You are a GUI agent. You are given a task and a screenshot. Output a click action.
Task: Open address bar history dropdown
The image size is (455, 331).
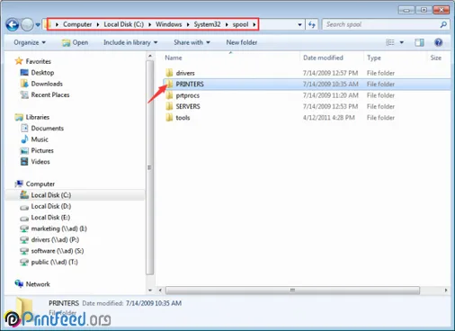tap(299, 25)
